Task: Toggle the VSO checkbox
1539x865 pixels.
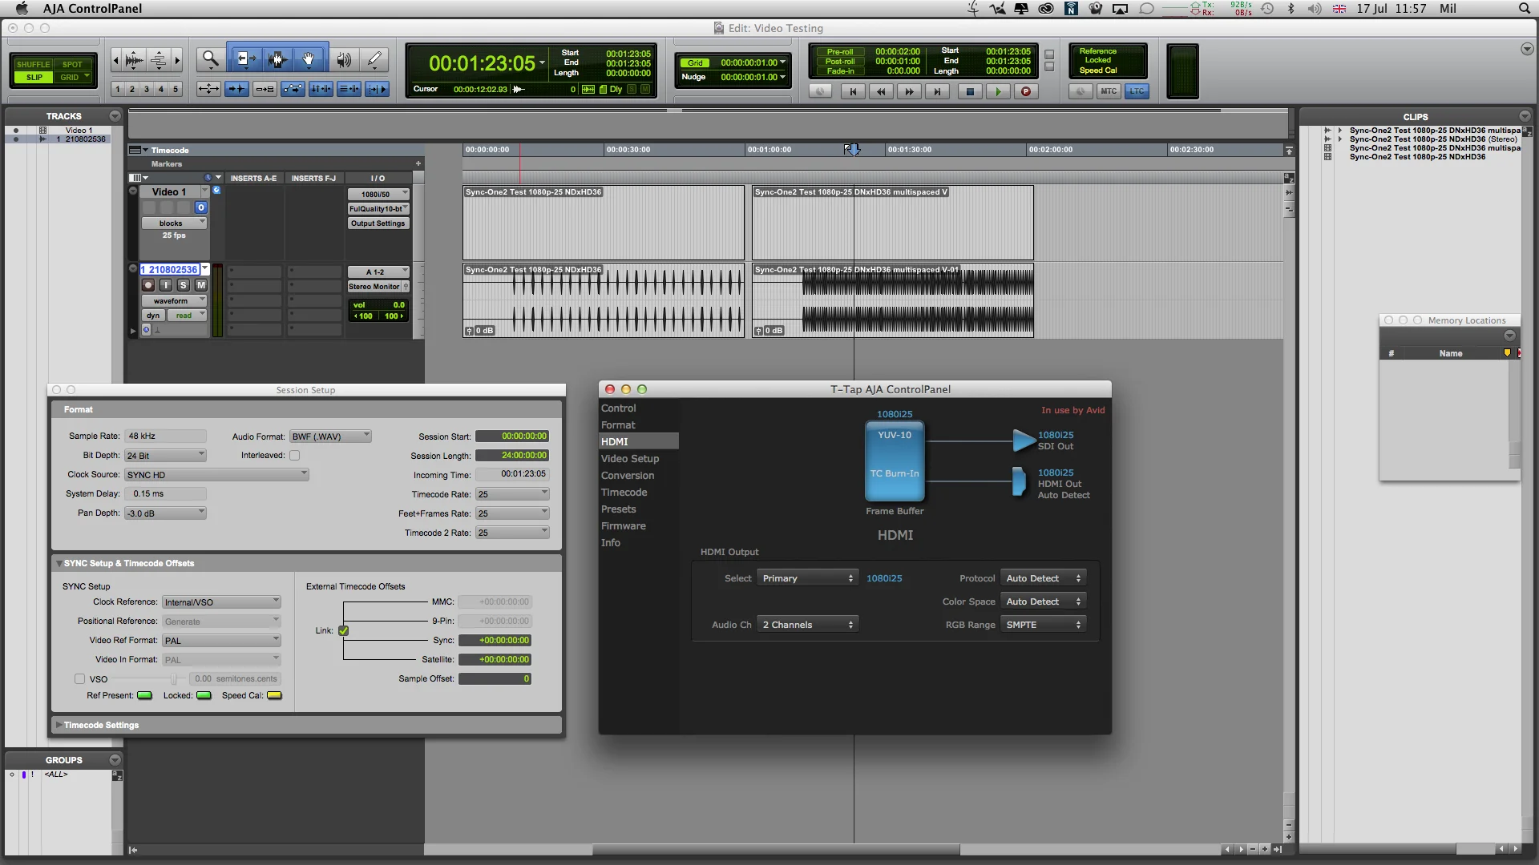Action: click(x=80, y=679)
